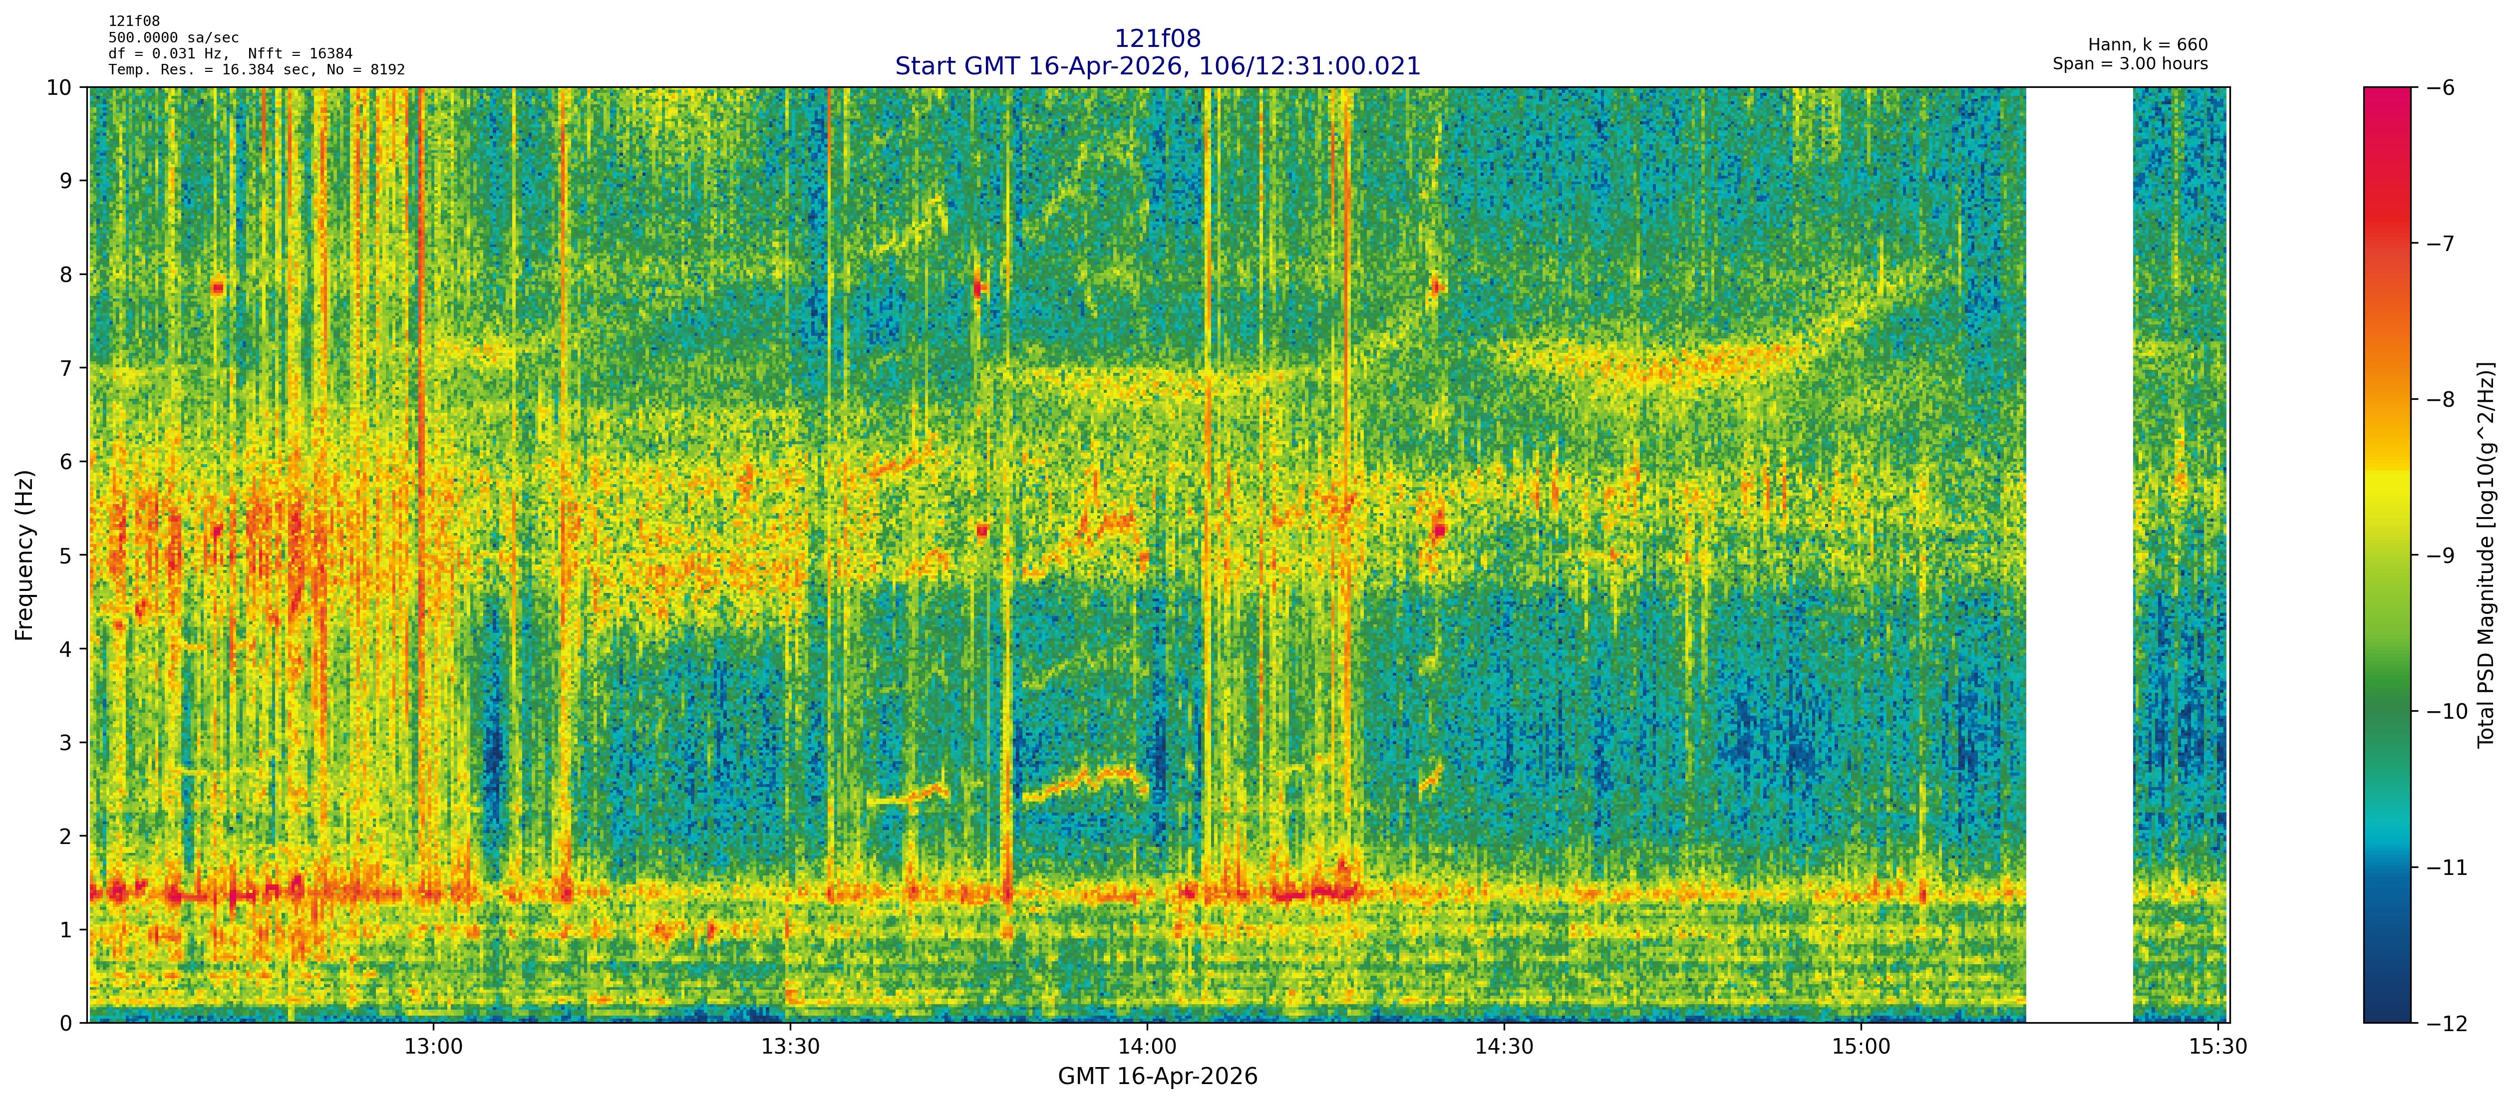
Task: Click the 13:30 time axis label
Action: pos(790,1048)
